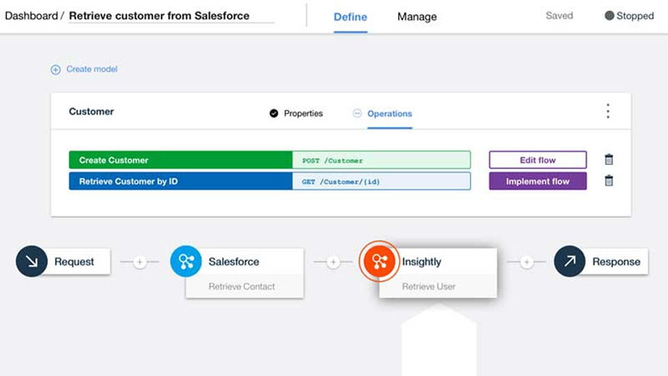Open the Operations tab of Customer

390,113
